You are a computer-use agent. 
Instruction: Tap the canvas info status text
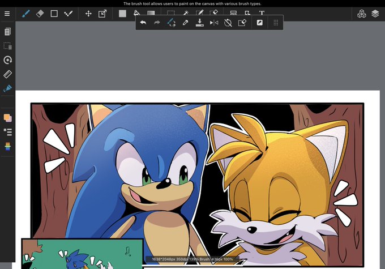192,259
